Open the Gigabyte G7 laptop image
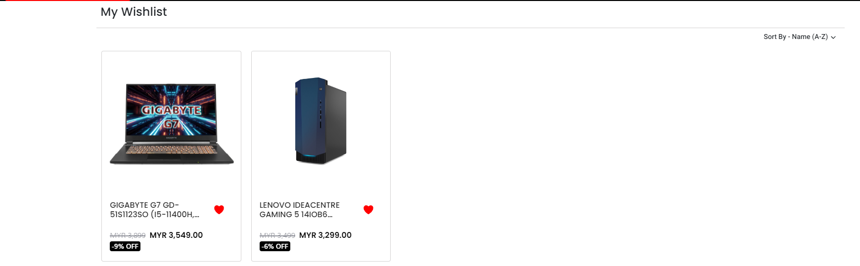The width and height of the screenshot is (860, 266). pyautogui.click(x=172, y=123)
